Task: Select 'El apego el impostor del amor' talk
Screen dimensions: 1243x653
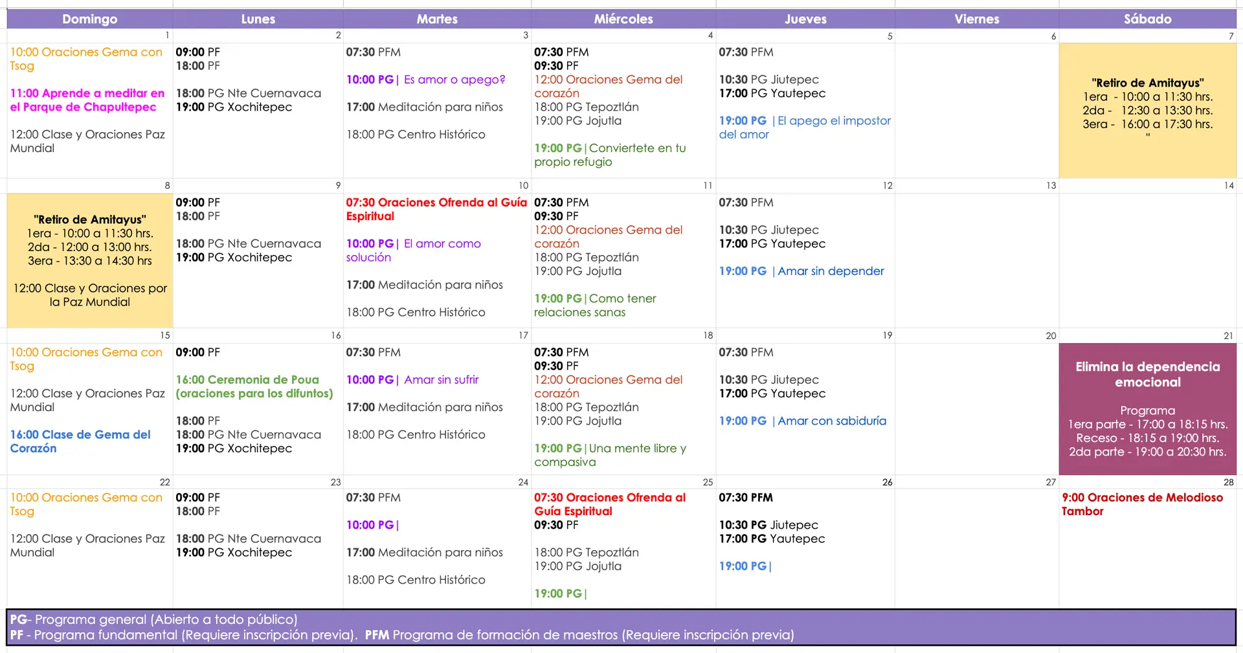Action: tap(804, 127)
